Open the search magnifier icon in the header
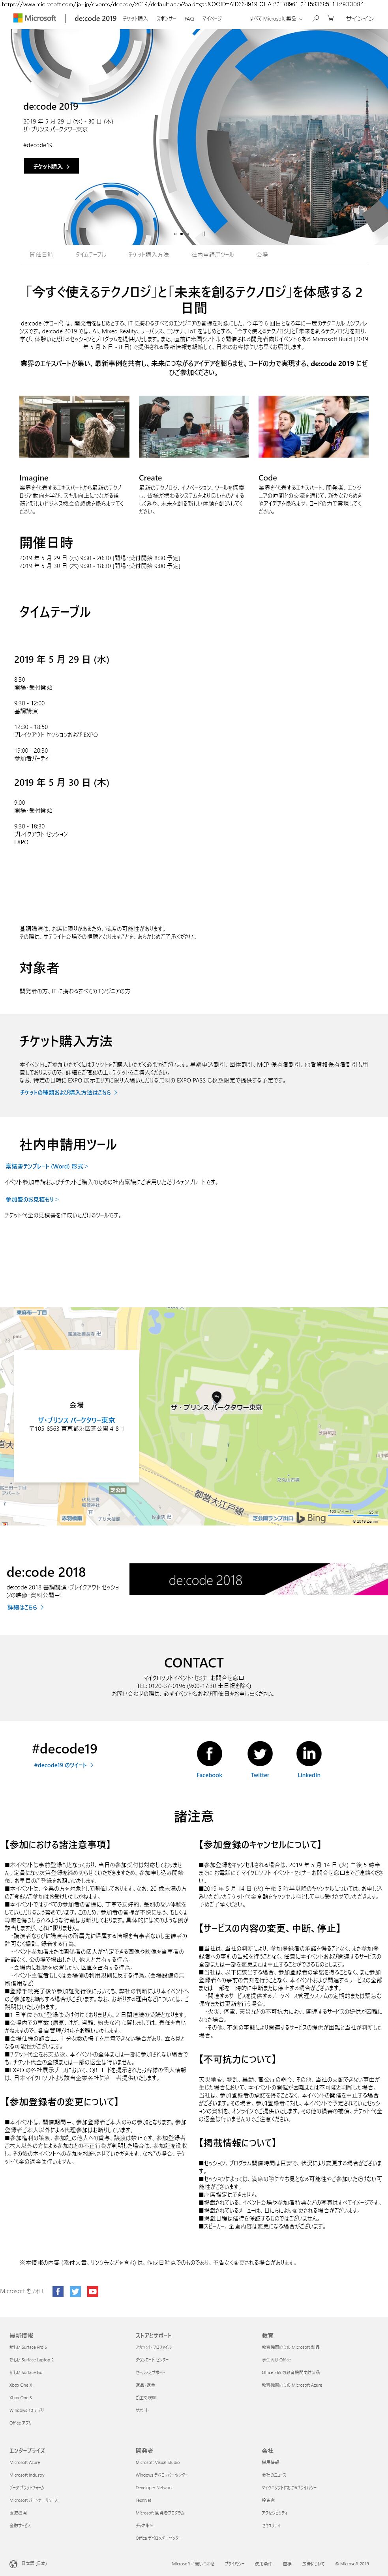 point(316,18)
